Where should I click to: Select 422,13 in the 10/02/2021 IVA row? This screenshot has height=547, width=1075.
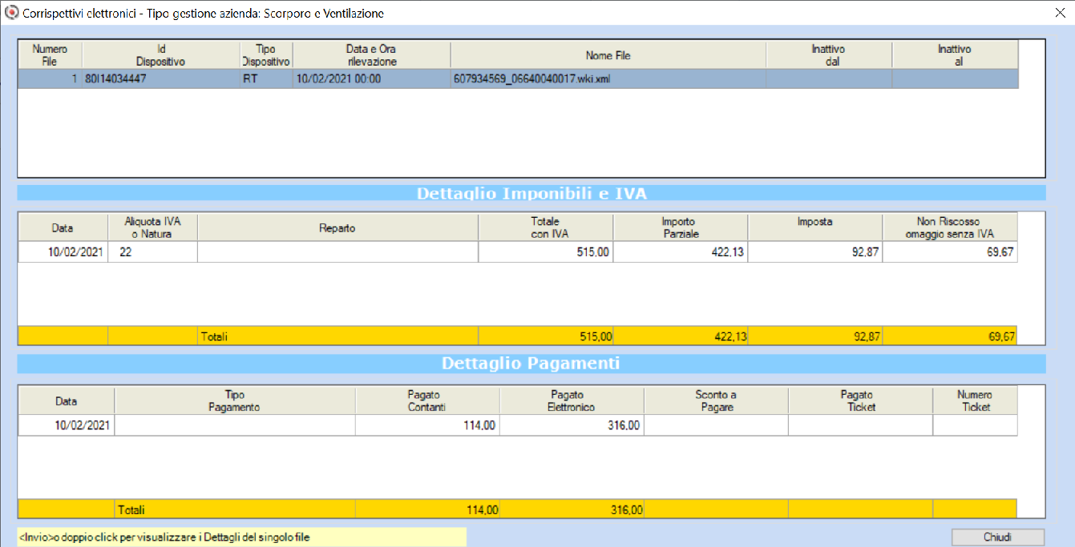pyautogui.click(x=680, y=251)
